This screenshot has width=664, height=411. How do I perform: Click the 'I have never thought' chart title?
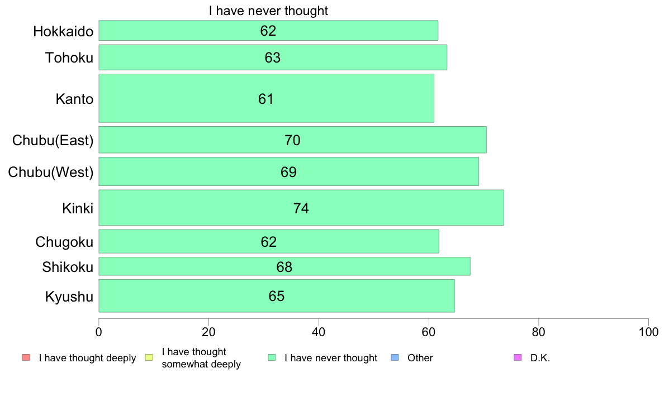[x=268, y=11]
